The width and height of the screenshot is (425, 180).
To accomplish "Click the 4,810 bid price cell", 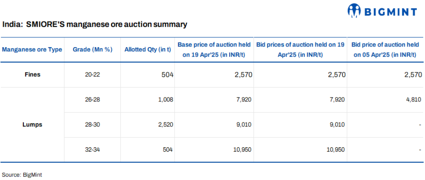I will click(413, 100).
